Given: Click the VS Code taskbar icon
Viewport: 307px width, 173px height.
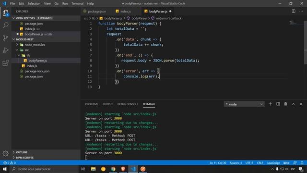Looking at the screenshot, I should point(133,169).
